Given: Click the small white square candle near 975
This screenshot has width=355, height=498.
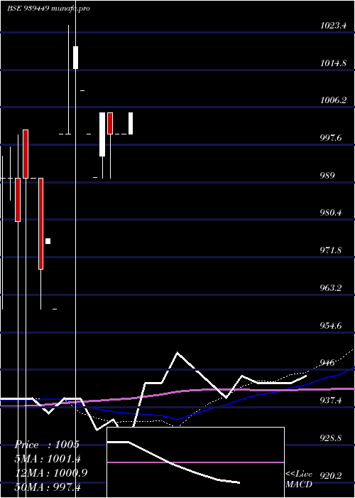Looking at the screenshot, I should [x=48, y=241].
